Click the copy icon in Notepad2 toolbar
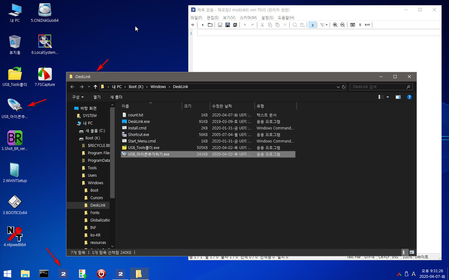This screenshot has height=280, width=449. (x=270, y=25)
